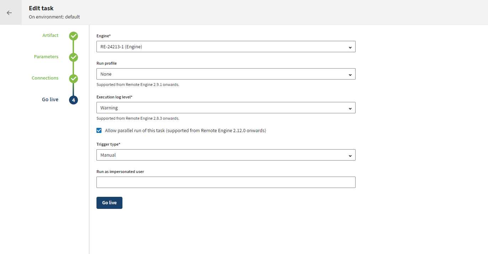
Task: Click the step 4 circle indicator
Action: click(x=73, y=100)
